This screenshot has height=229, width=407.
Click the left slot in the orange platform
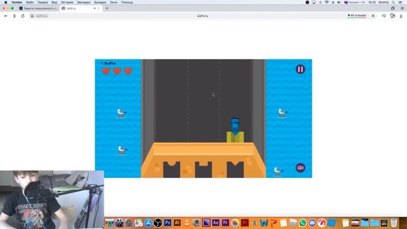point(172,170)
